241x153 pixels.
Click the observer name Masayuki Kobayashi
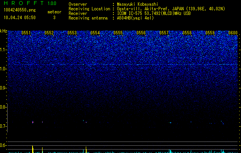pyautogui.click(x=138, y=4)
